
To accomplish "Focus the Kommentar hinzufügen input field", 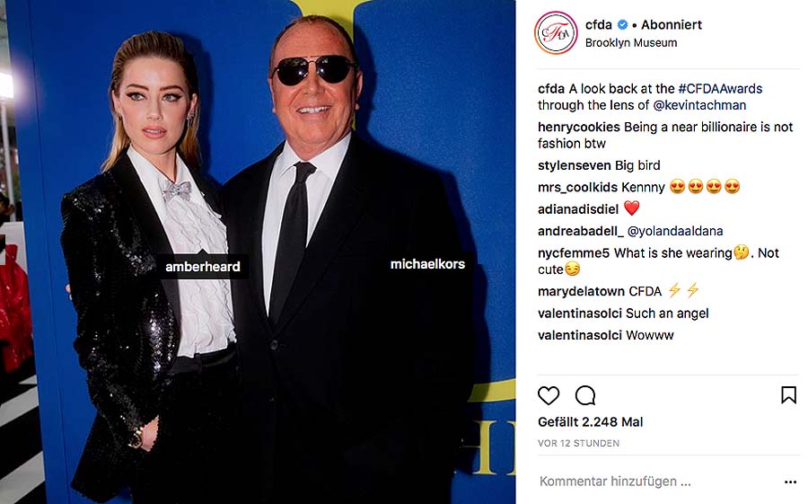I will click(654, 482).
